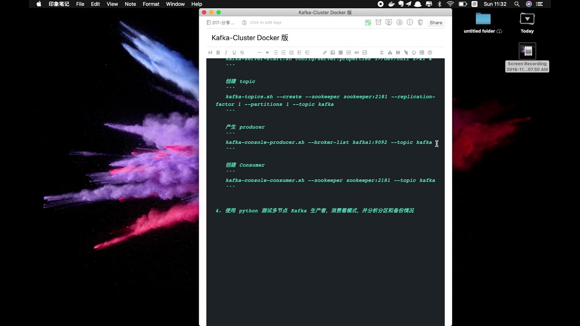Open the Apple menu

[39, 4]
